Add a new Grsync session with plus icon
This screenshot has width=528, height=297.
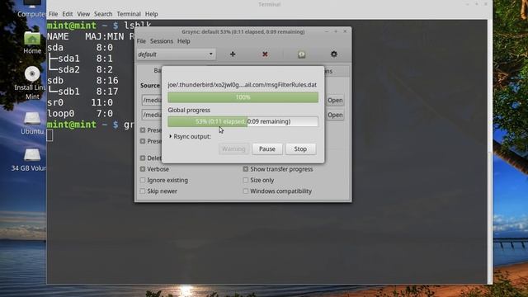[233, 54]
